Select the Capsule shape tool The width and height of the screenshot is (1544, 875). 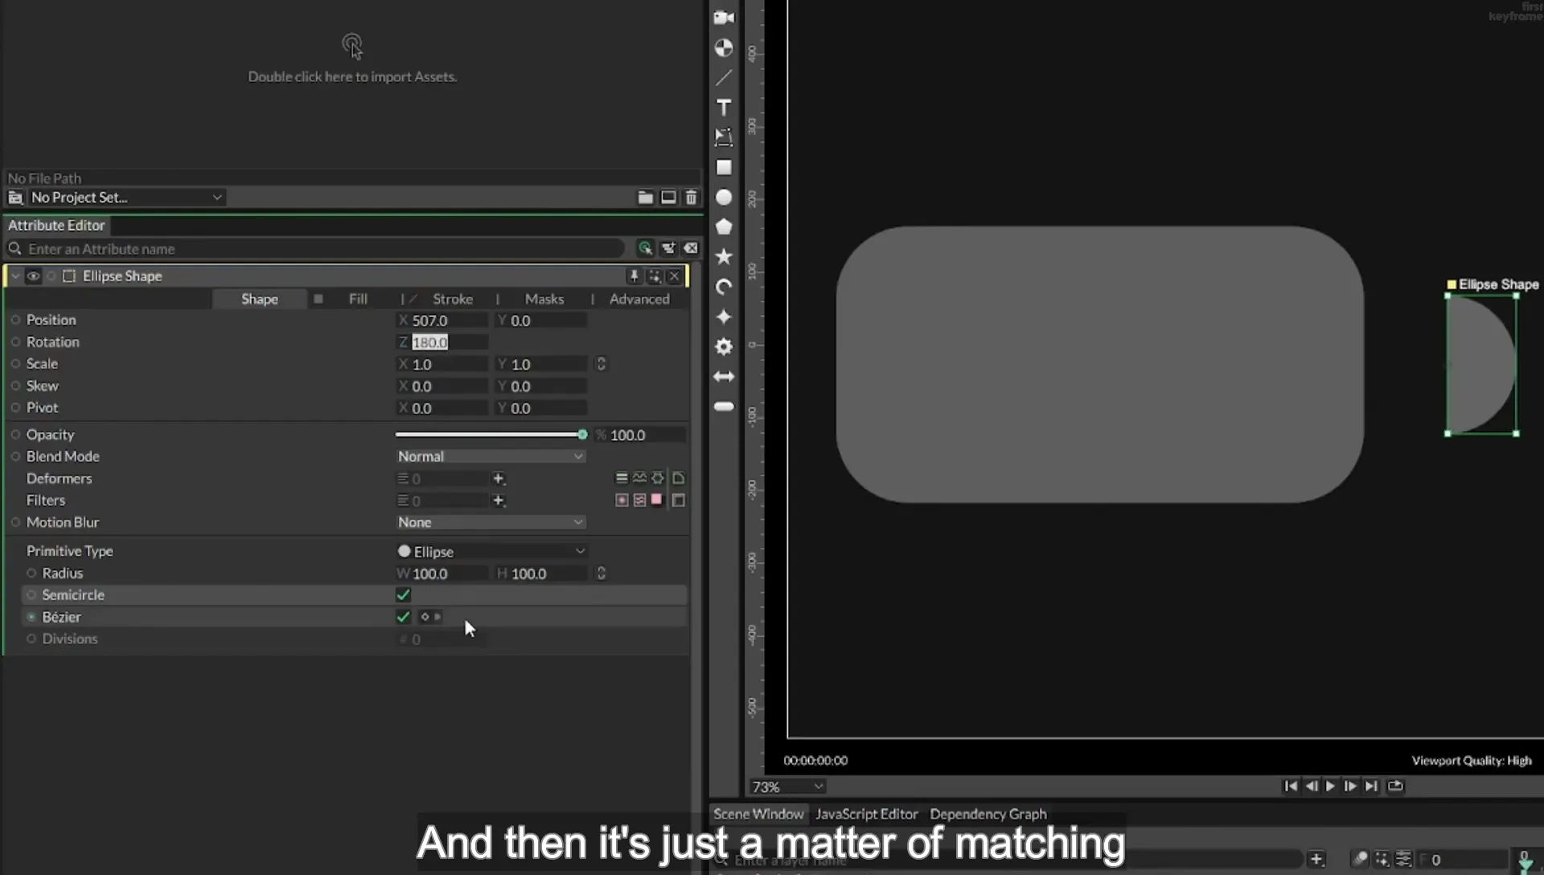724,406
